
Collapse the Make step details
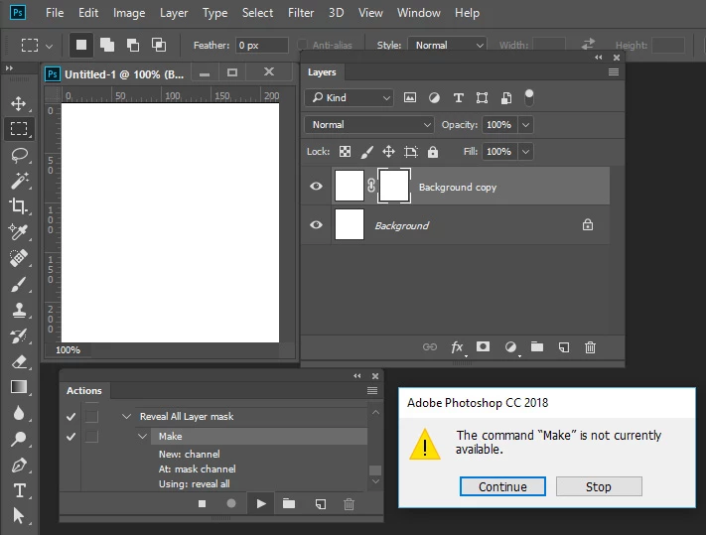142,437
